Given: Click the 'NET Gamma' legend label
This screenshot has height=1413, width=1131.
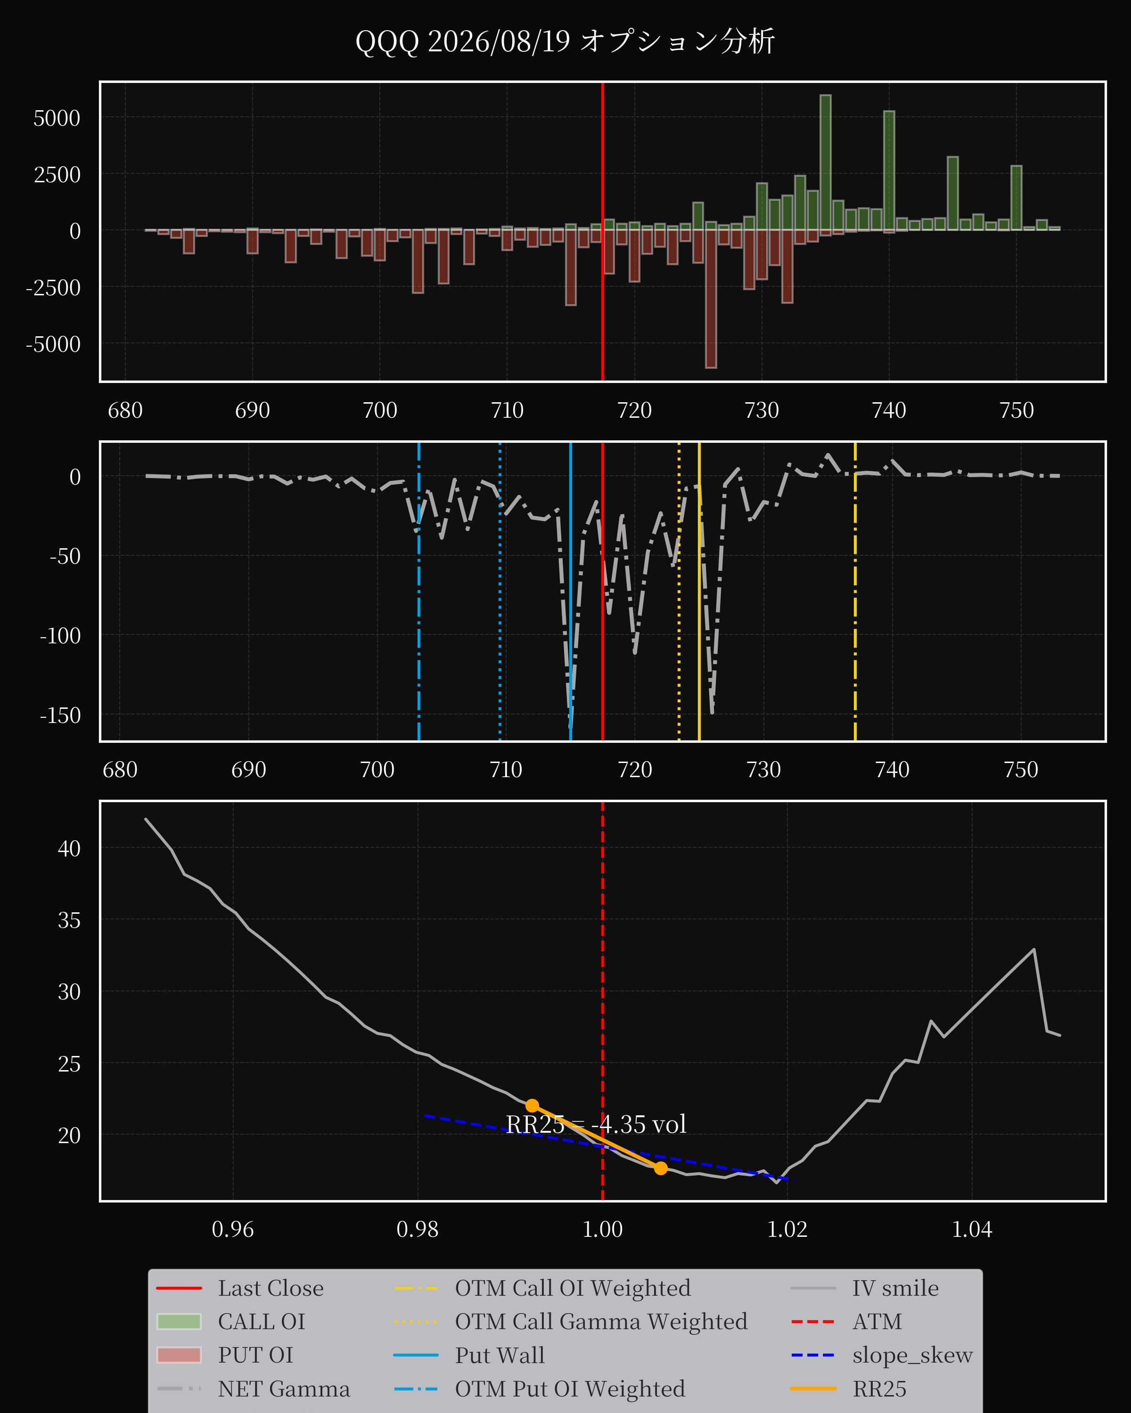Looking at the screenshot, I should [x=284, y=1389].
